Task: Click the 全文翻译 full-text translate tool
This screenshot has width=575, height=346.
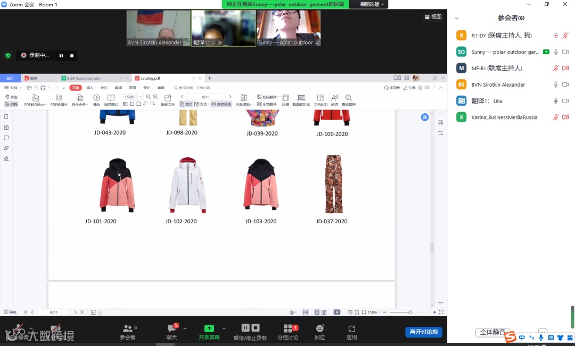Action: (267, 104)
